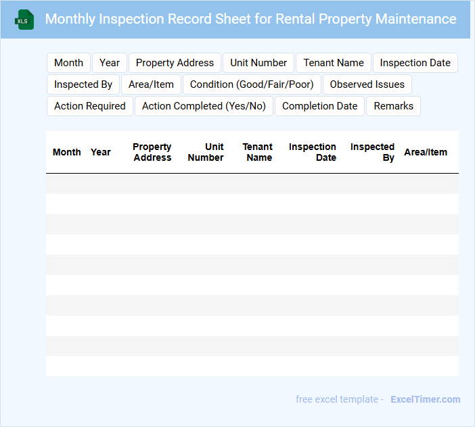Click the Property Address tag
The height and width of the screenshot is (427, 475).
pos(175,63)
